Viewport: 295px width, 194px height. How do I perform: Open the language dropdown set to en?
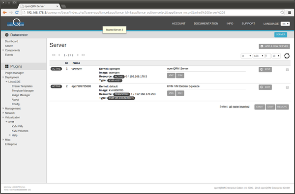coord(285,24)
